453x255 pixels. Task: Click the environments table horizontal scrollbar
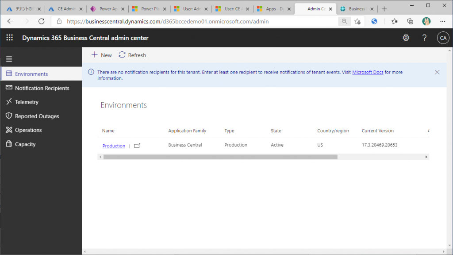click(x=220, y=157)
